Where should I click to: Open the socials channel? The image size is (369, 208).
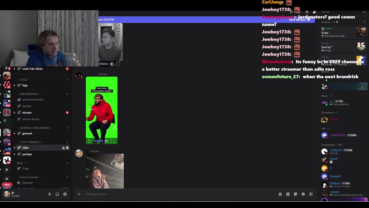(x=43, y=106)
